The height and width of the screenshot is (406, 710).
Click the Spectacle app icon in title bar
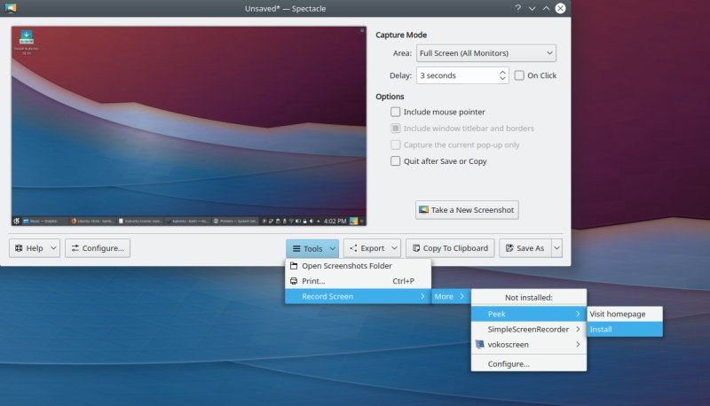click(x=11, y=8)
